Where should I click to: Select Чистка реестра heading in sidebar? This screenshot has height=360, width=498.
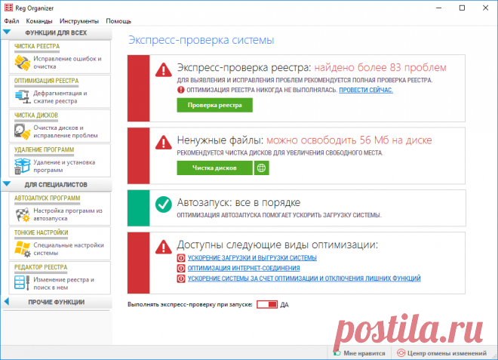click(x=37, y=46)
